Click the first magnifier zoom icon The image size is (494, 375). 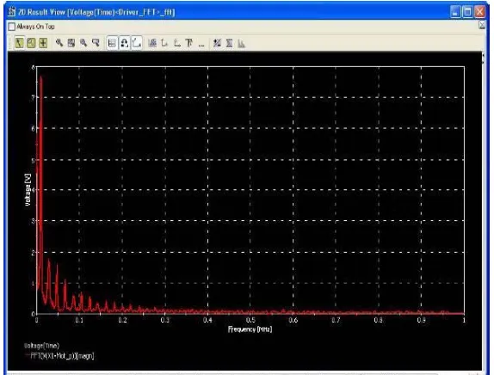[x=59, y=43]
